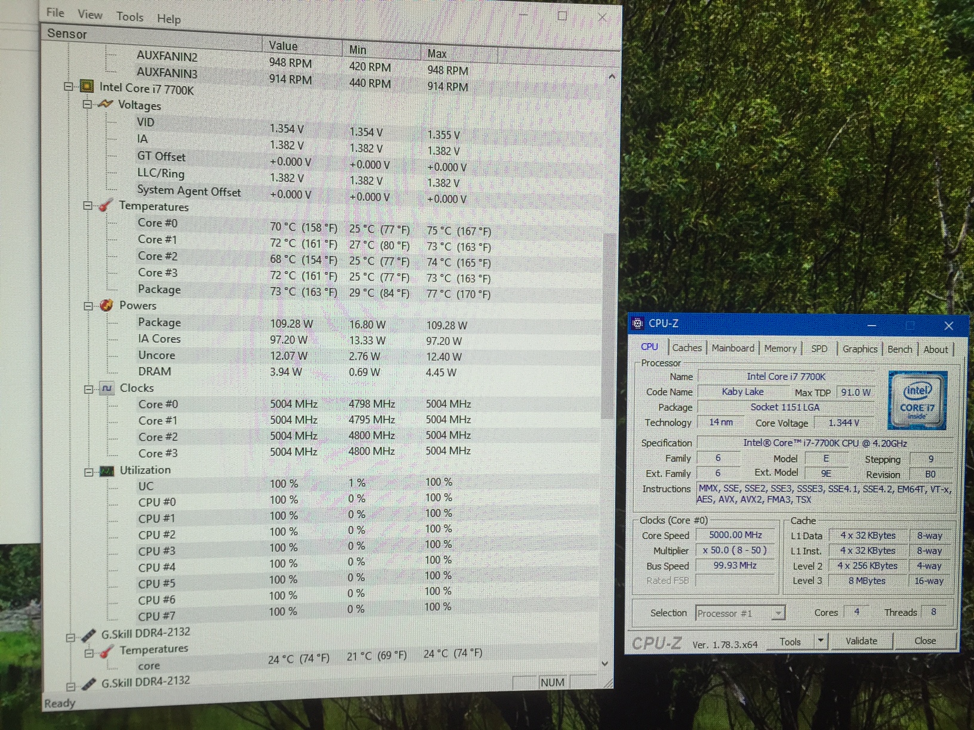Image resolution: width=974 pixels, height=730 pixels.
Task: Switch to the Mainboard tab in CPU-Z
Action: click(x=732, y=348)
